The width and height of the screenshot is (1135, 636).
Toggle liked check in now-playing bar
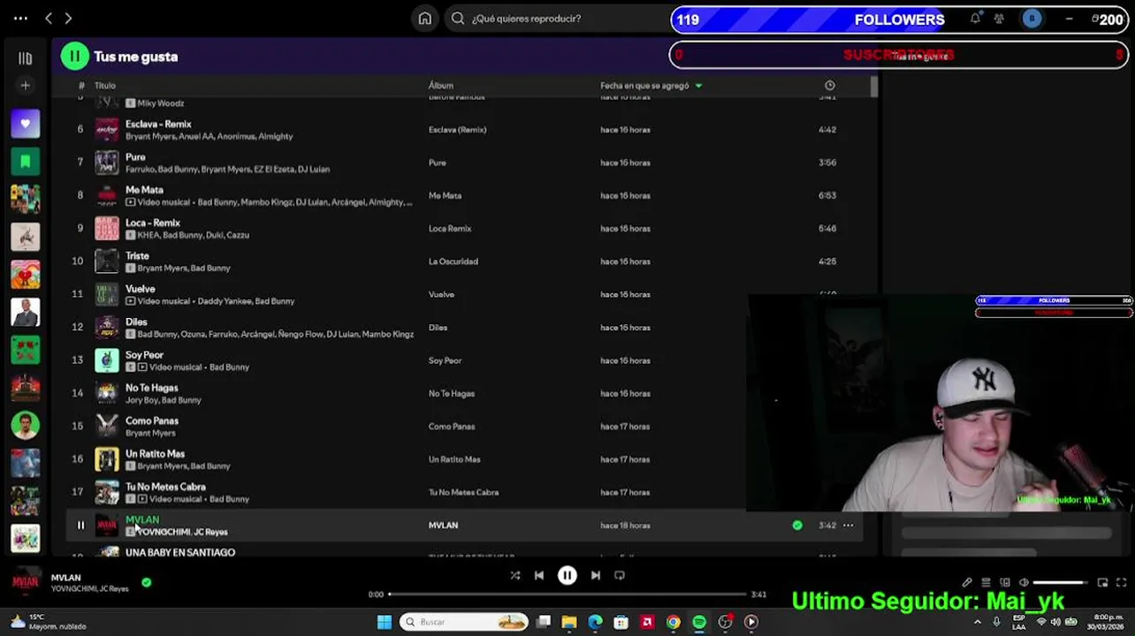tap(147, 582)
